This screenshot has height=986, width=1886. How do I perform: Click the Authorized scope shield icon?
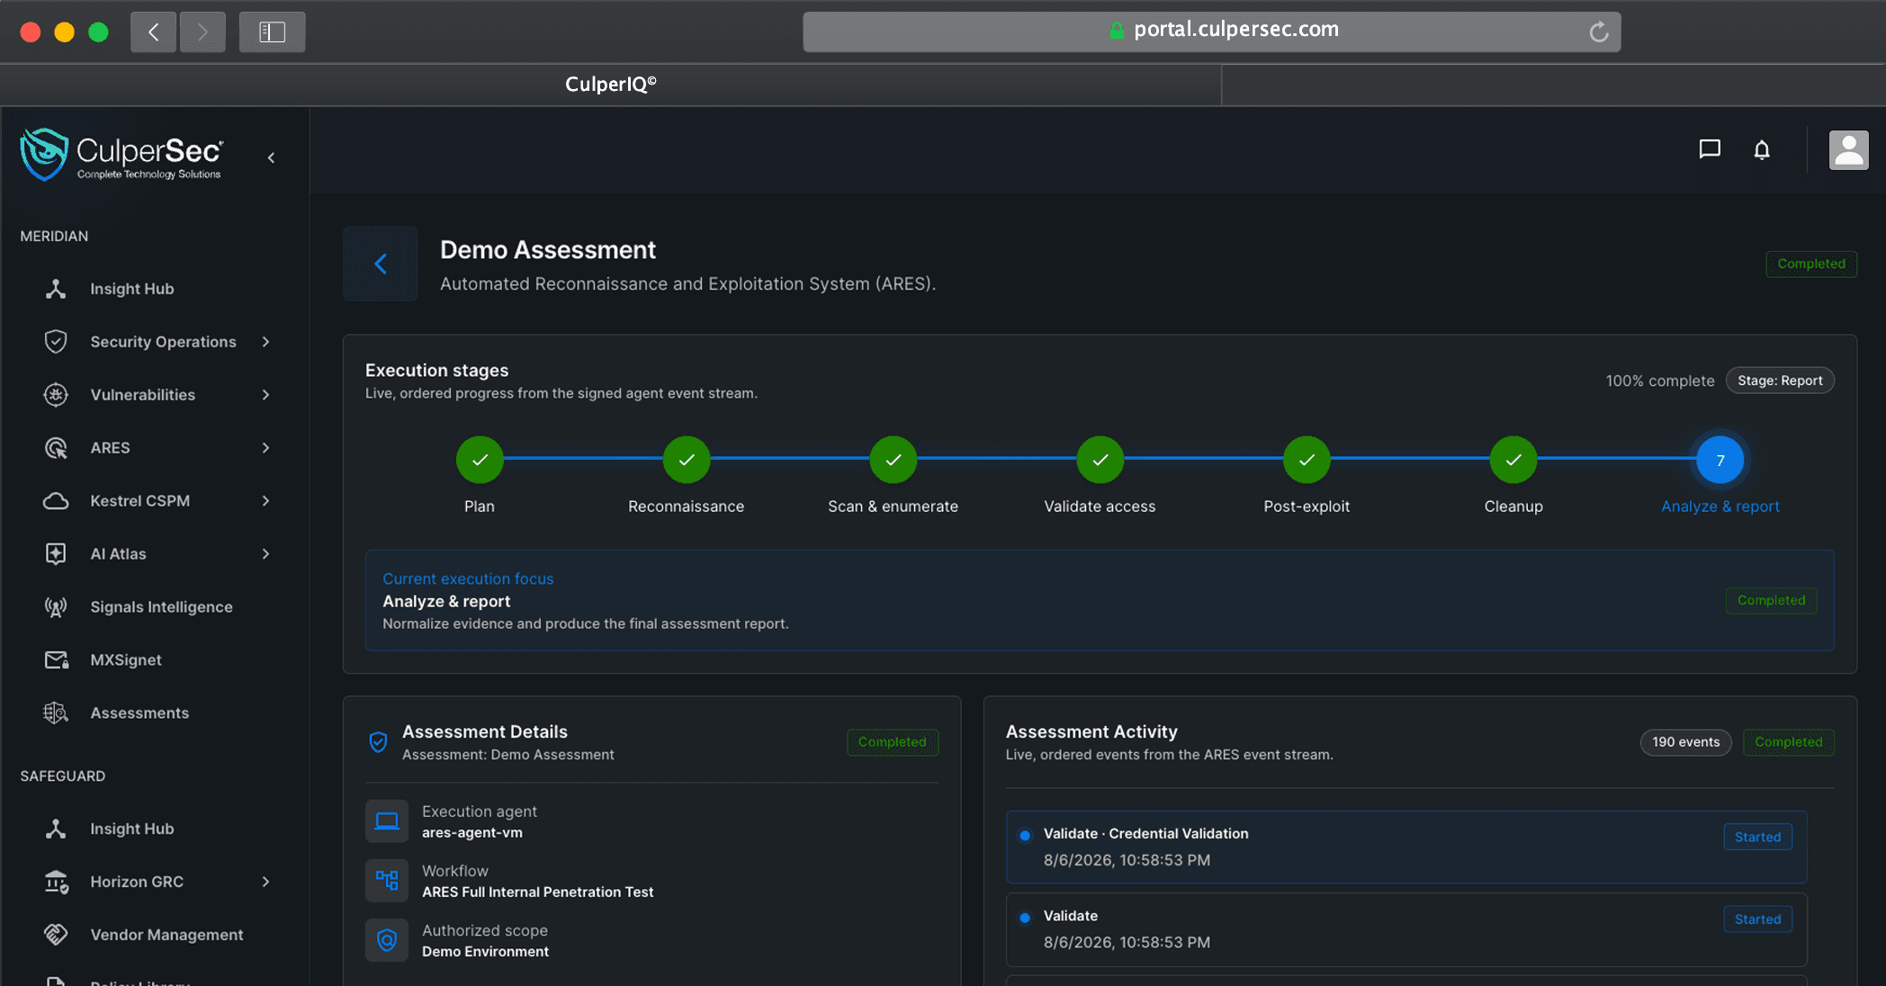[x=387, y=940]
